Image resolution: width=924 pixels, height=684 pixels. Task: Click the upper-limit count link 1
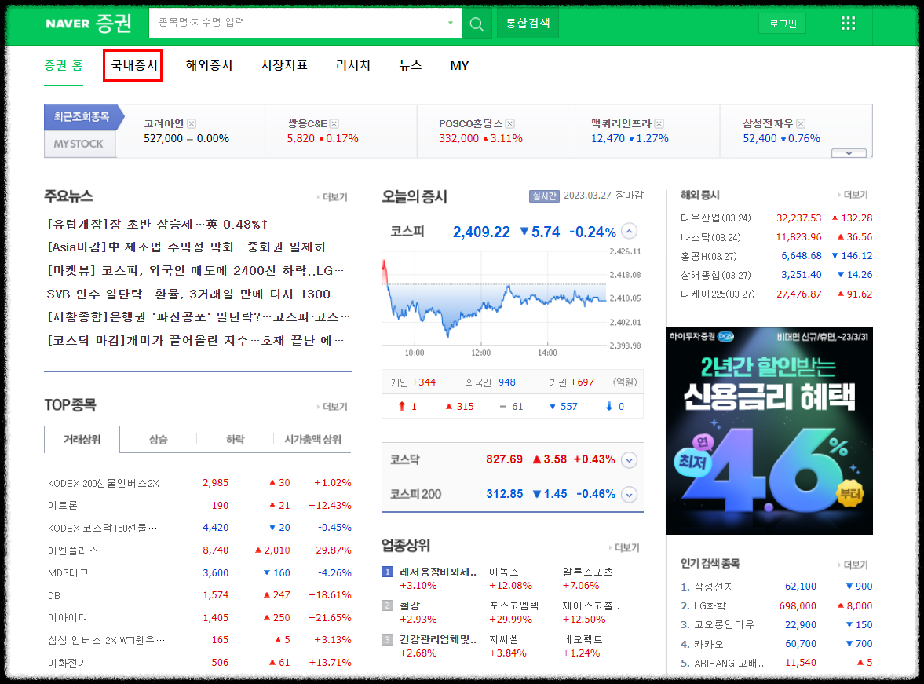click(414, 407)
